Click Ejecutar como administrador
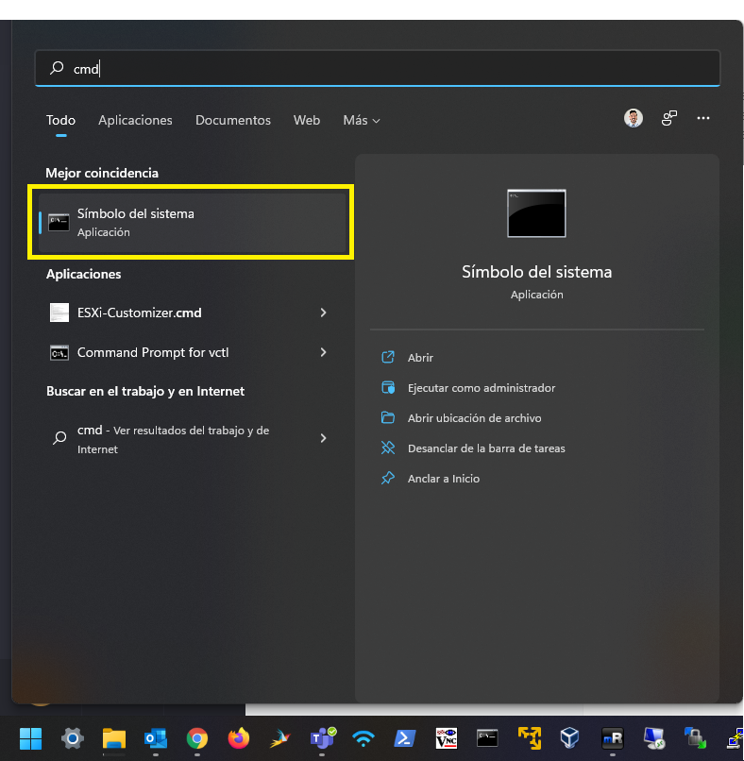This screenshot has height=761, width=744. pos(482,388)
